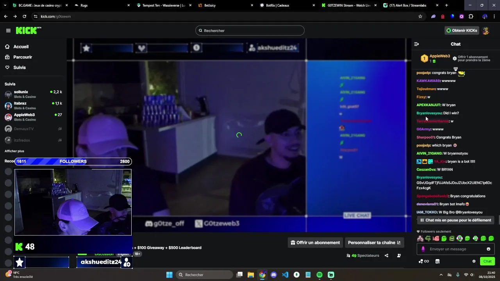Image resolution: width=500 pixels, height=281 pixels.
Task: Click the Obtenir KICKs button
Action: pyautogui.click(x=462, y=30)
